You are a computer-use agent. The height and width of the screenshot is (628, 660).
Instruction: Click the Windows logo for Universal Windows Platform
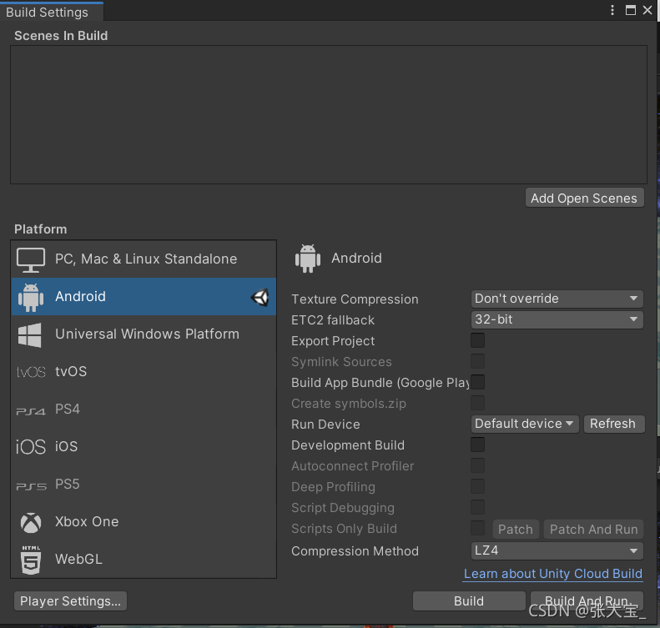(x=30, y=334)
